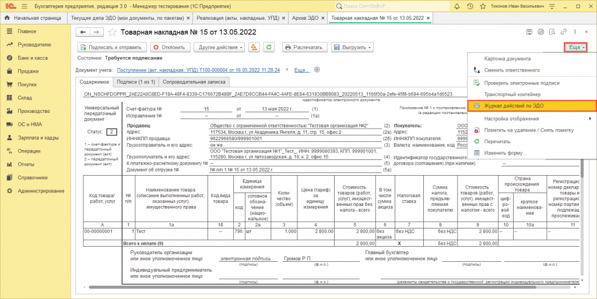Choose Сменить ответственного from menu
The image size is (597, 299).
(x=532, y=70)
